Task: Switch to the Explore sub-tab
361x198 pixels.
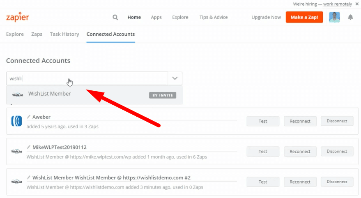Action: (x=15, y=34)
